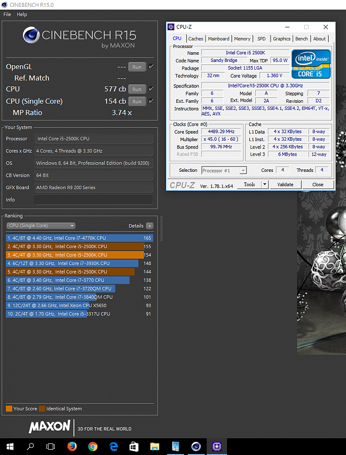Viewport: 346px width, 455px height.
Task: Toggle the CPU (Single Core) test checkbox
Action: [x=151, y=101]
